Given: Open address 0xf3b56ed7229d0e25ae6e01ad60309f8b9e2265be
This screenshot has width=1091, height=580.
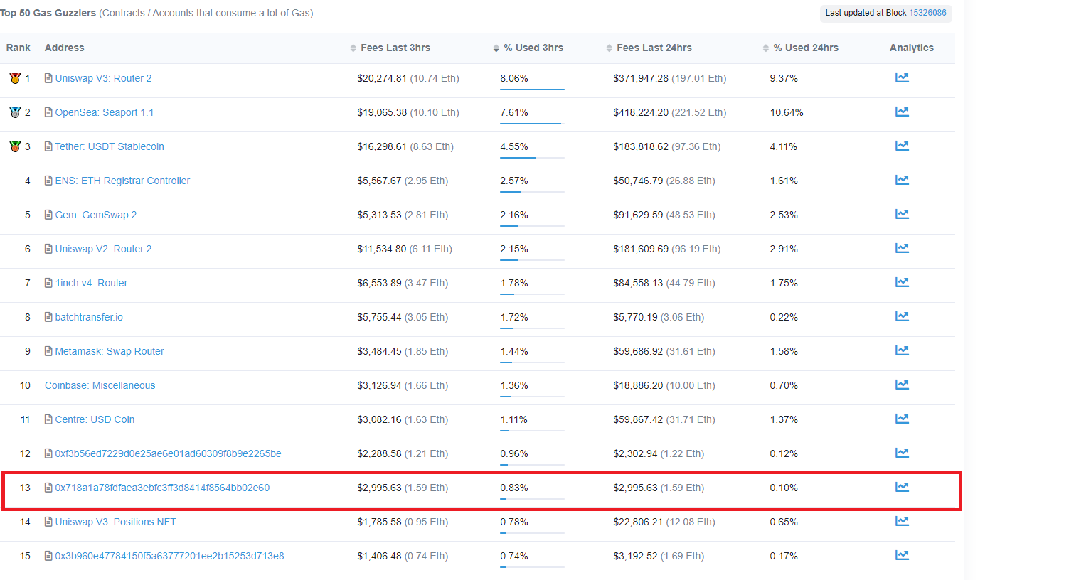Looking at the screenshot, I should 168,453.
